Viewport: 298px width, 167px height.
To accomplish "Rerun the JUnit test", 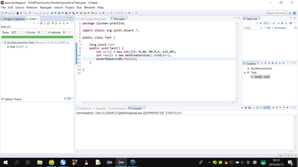I will click(53, 23).
